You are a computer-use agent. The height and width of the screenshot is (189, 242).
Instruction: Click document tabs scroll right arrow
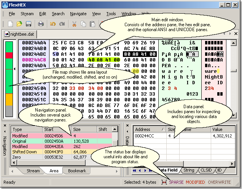point(230,33)
